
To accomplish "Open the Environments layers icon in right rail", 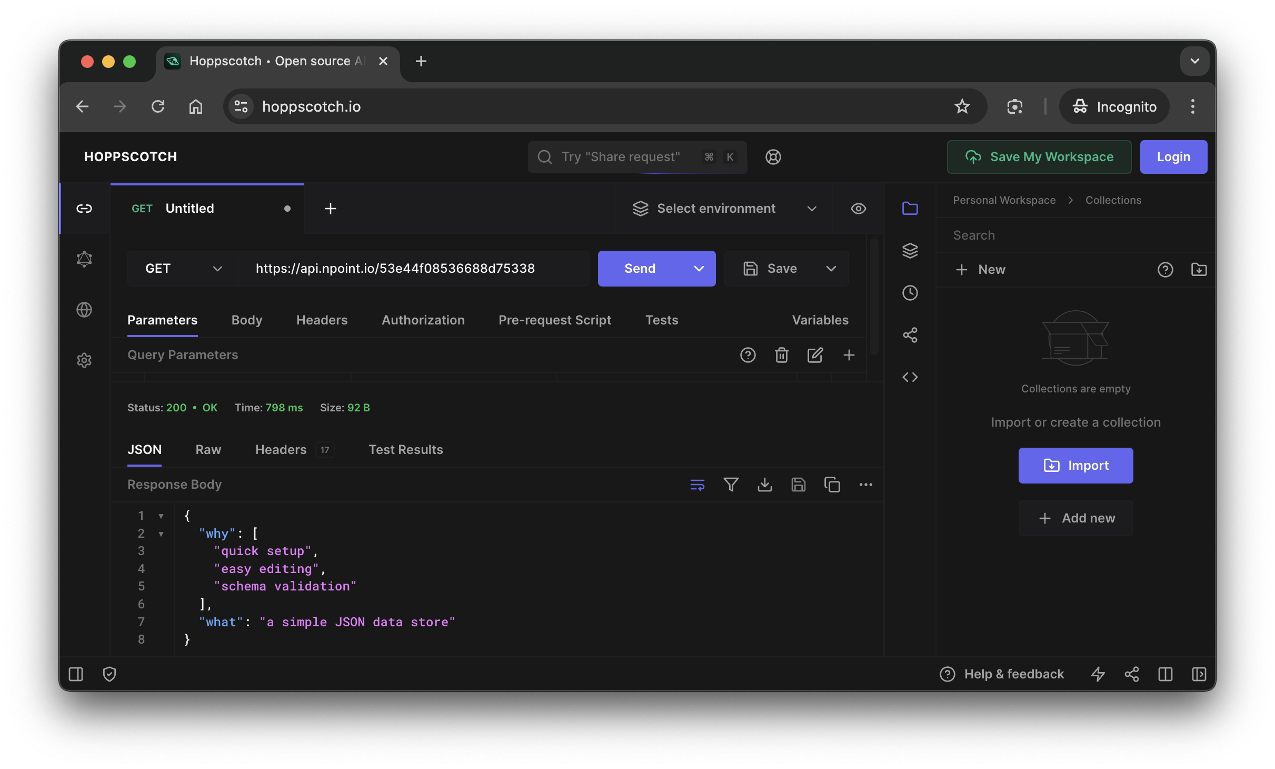I will pos(910,251).
